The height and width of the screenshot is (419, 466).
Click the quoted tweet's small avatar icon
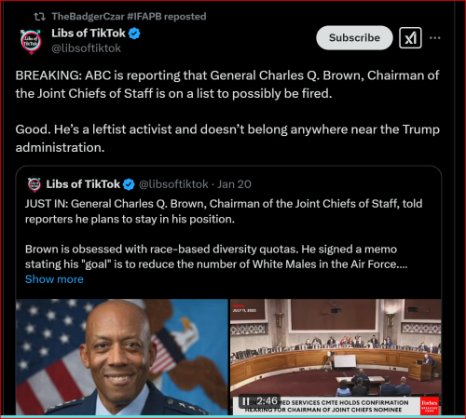point(34,184)
